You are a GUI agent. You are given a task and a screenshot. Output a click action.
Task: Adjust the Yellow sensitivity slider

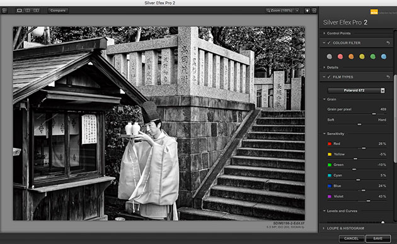[355, 159]
